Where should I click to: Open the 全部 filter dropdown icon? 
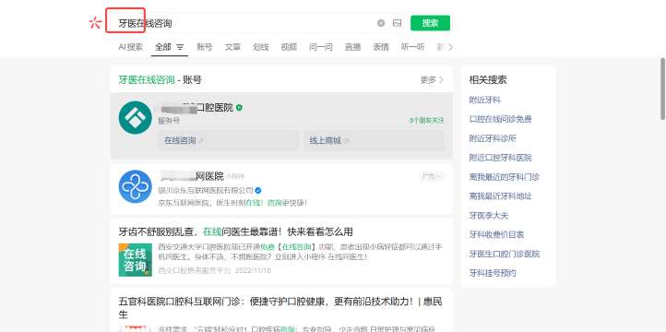tap(180, 47)
